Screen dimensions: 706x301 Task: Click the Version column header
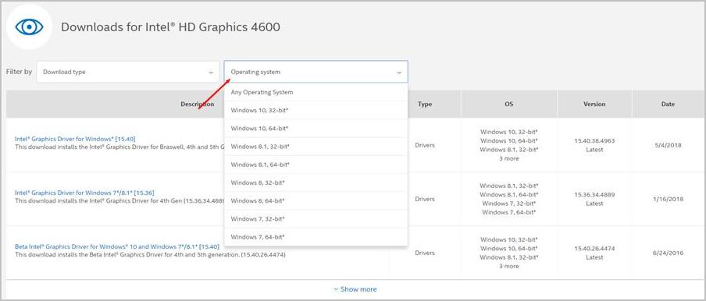(594, 104)
